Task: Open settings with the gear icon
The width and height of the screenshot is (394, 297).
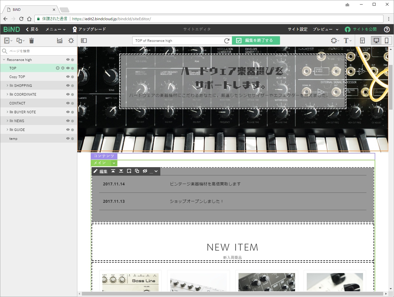Action: 71,40
